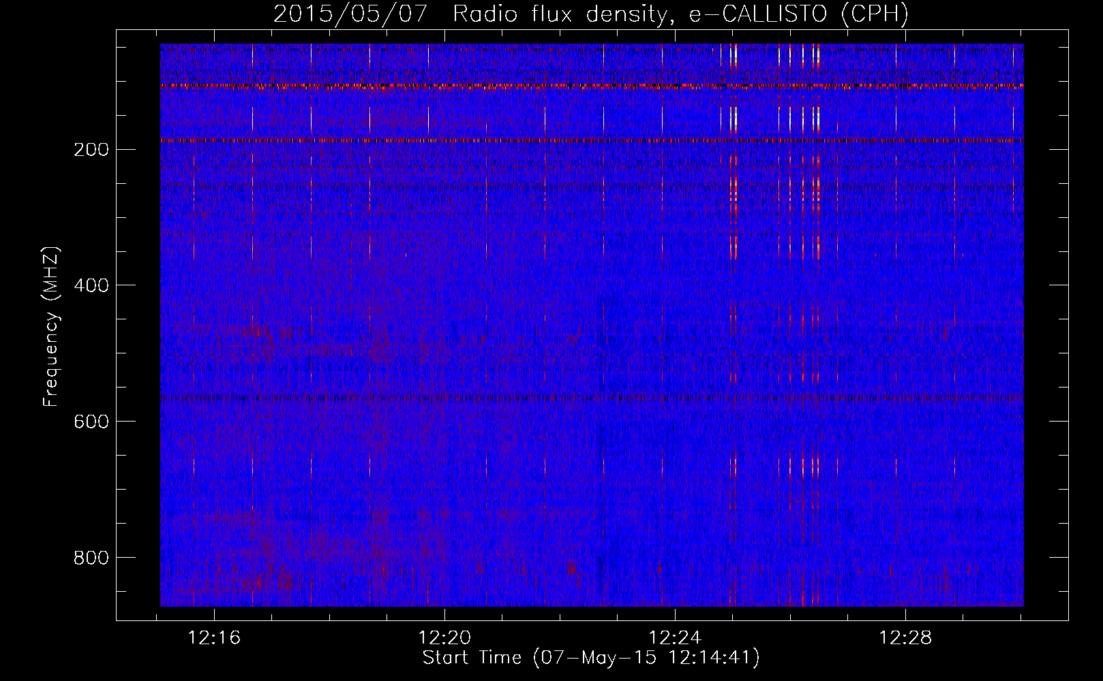This screenshot has height=681, width=1103.
Task: Click the plot title '2015/05/07 Radio flux density, e-CALLISTO (CPH)'
Action: coord(591,14)
